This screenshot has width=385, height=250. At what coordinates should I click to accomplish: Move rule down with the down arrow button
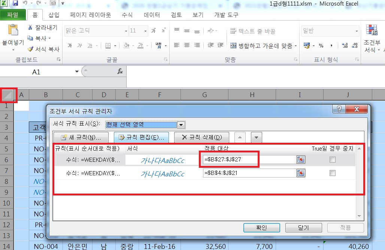[256, 137]
